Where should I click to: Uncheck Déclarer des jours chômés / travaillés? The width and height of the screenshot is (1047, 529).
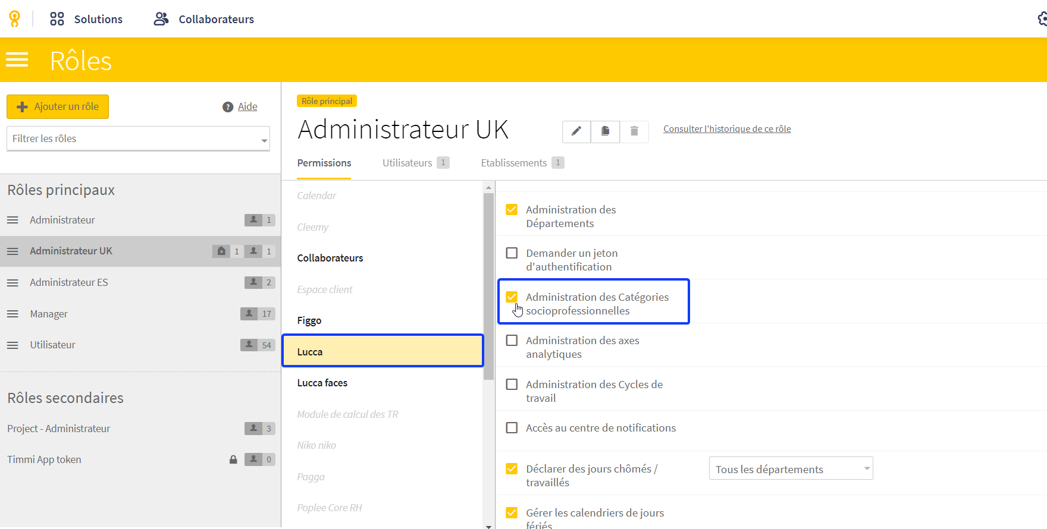(512, 469)
